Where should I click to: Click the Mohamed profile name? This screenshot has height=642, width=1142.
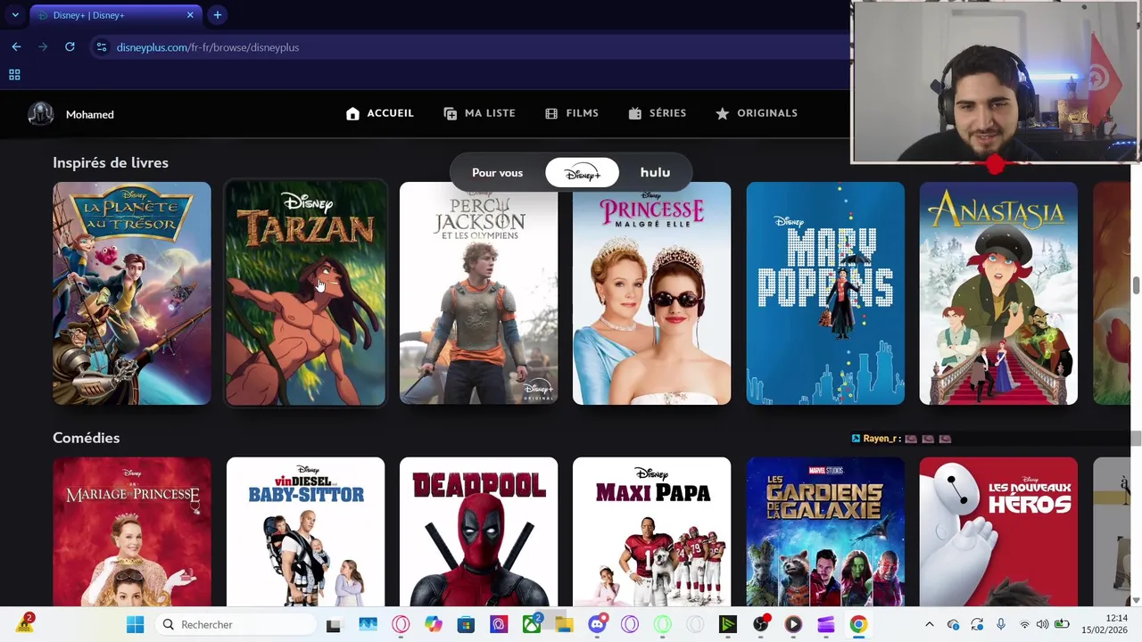click(x=89, y=114)
